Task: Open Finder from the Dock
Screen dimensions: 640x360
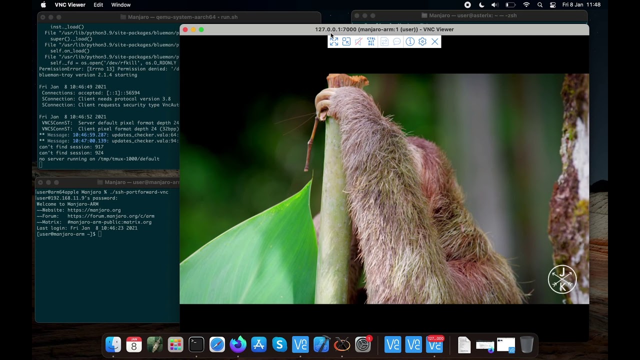Action: pyautogui.click(x=113, y=344)
